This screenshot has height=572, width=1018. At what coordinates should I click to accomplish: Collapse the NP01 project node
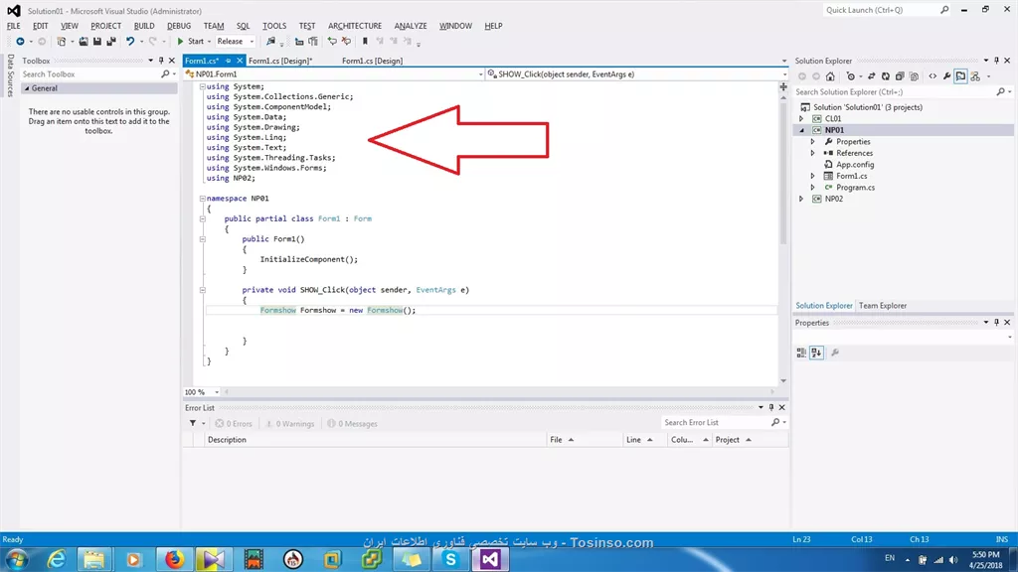click(801, 130)
